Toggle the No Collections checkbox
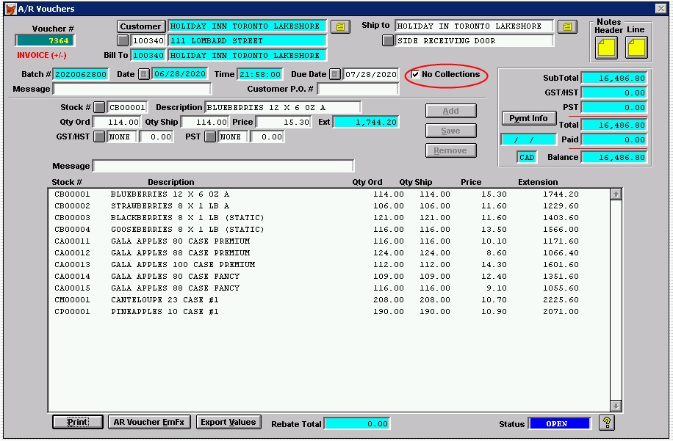The width and height of the screenshot is (673, 441). [416, 75]
